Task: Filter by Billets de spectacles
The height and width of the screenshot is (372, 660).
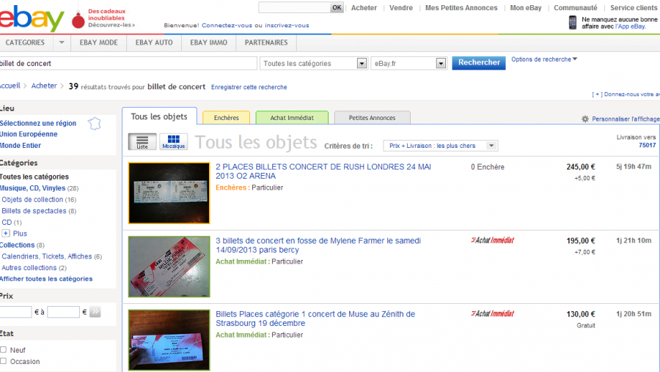Action: click(34, 211)
